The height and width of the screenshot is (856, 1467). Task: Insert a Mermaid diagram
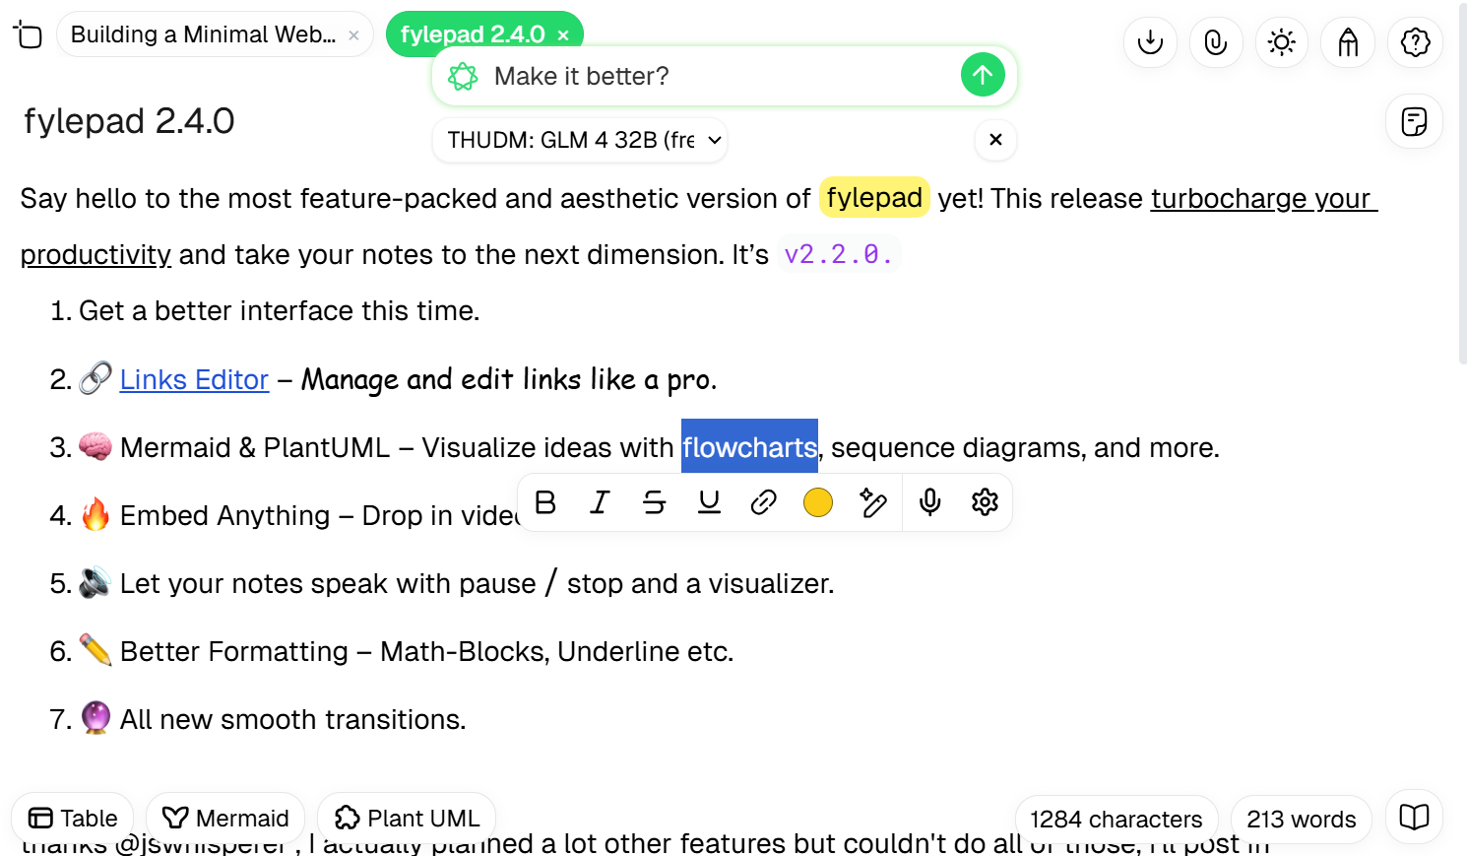(224, 818)
